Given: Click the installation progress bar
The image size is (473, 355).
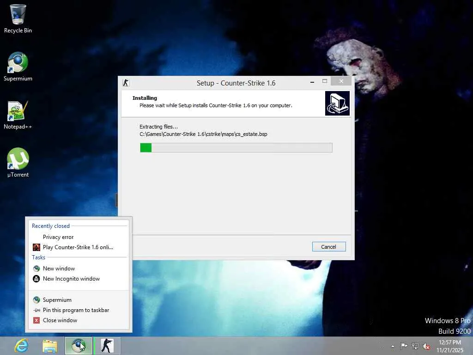Looking at the screenshot, I should click(236, 147).
